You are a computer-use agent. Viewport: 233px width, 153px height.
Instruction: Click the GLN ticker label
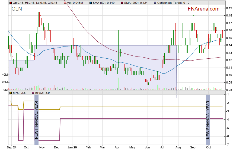[17, 9]
